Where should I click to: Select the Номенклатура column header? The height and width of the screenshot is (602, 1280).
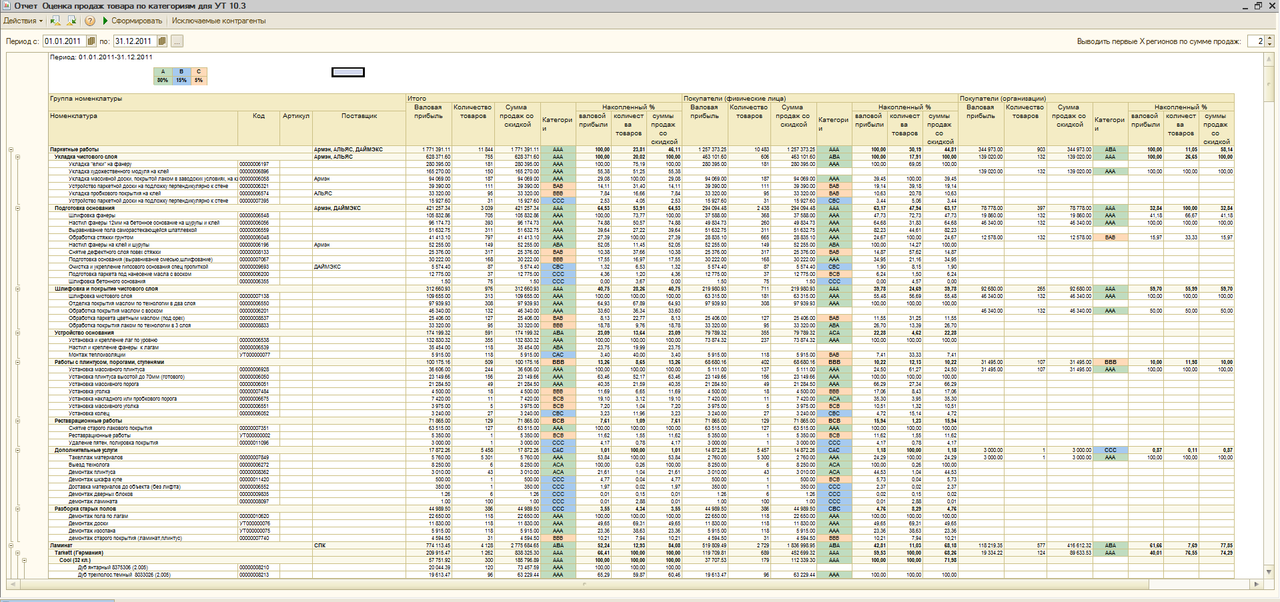[143, 129]
